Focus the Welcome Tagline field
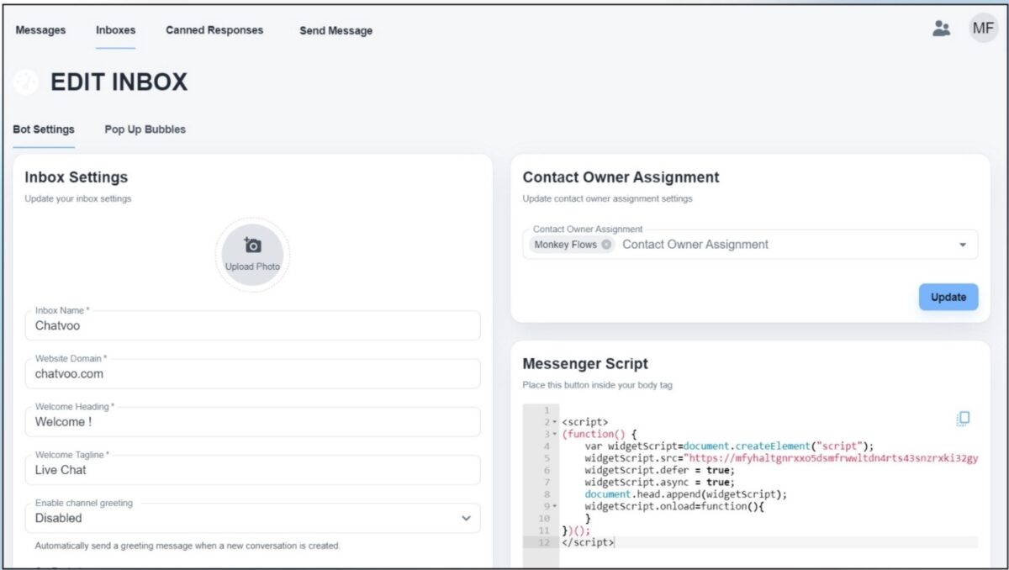The width and height of the screenshot is (1009, 570). (252, 471)
